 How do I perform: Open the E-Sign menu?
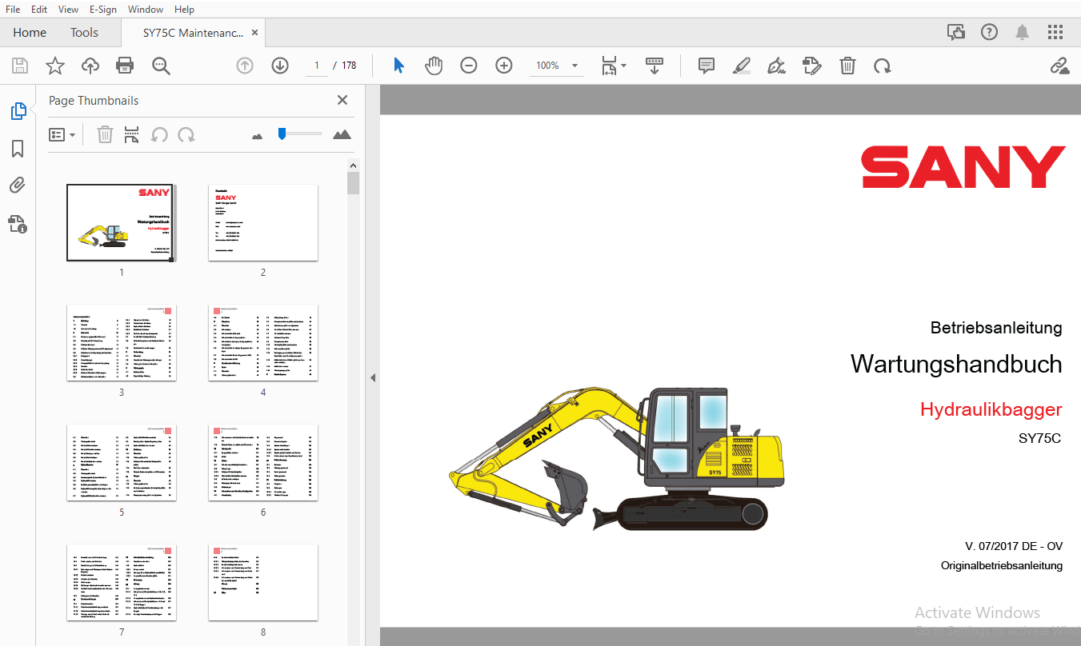point(102,10)
